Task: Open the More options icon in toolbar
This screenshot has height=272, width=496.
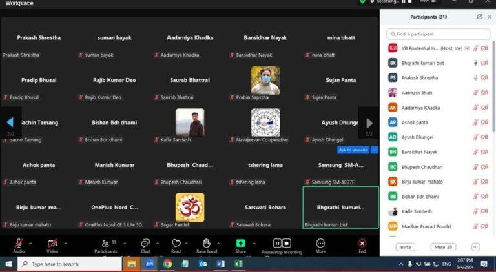Action: pos(320,243)
